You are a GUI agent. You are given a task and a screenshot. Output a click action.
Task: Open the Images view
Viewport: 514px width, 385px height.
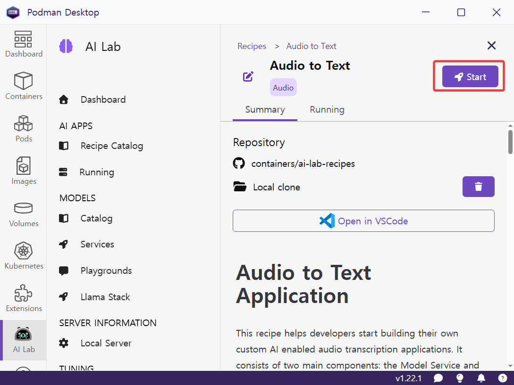pos(24,171)
